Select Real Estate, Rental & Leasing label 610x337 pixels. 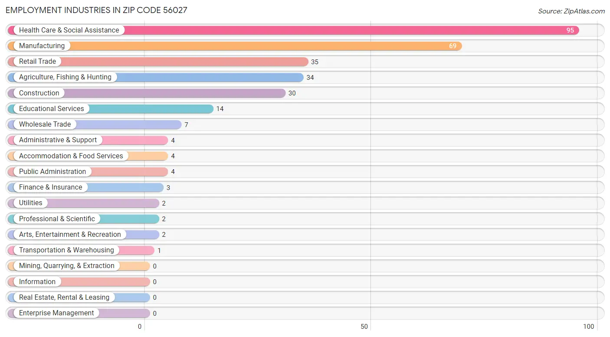click(64, 297)
